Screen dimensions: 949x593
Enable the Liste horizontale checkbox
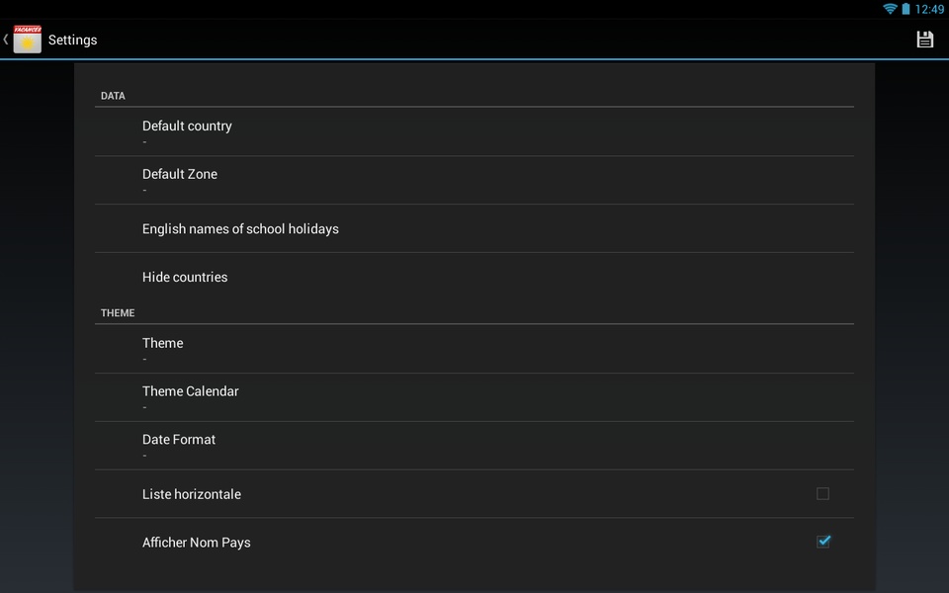coord(822,494)
